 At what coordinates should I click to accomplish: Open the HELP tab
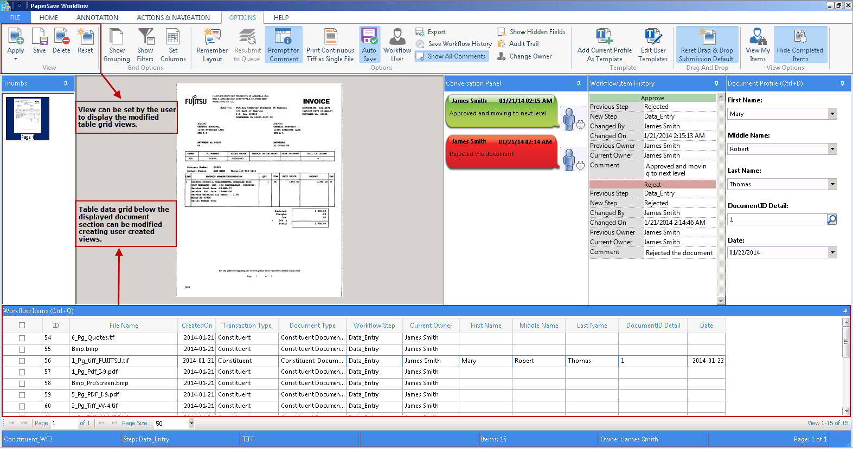pyautogui.click(x=281, y=17)
